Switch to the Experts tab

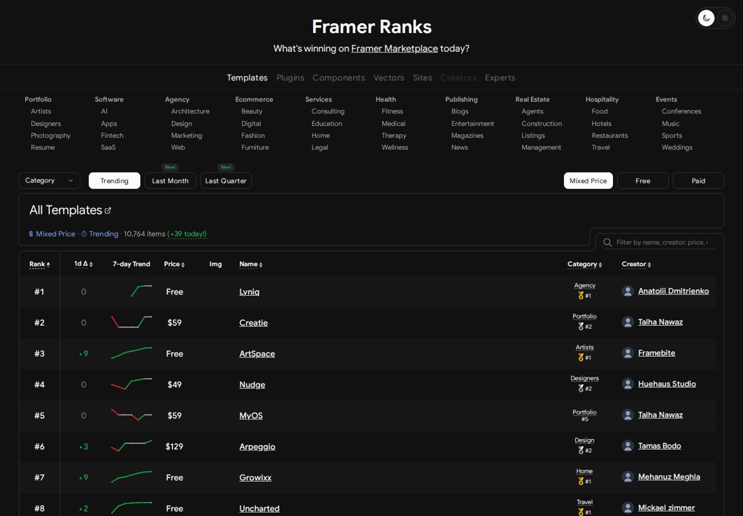(500, 78)
